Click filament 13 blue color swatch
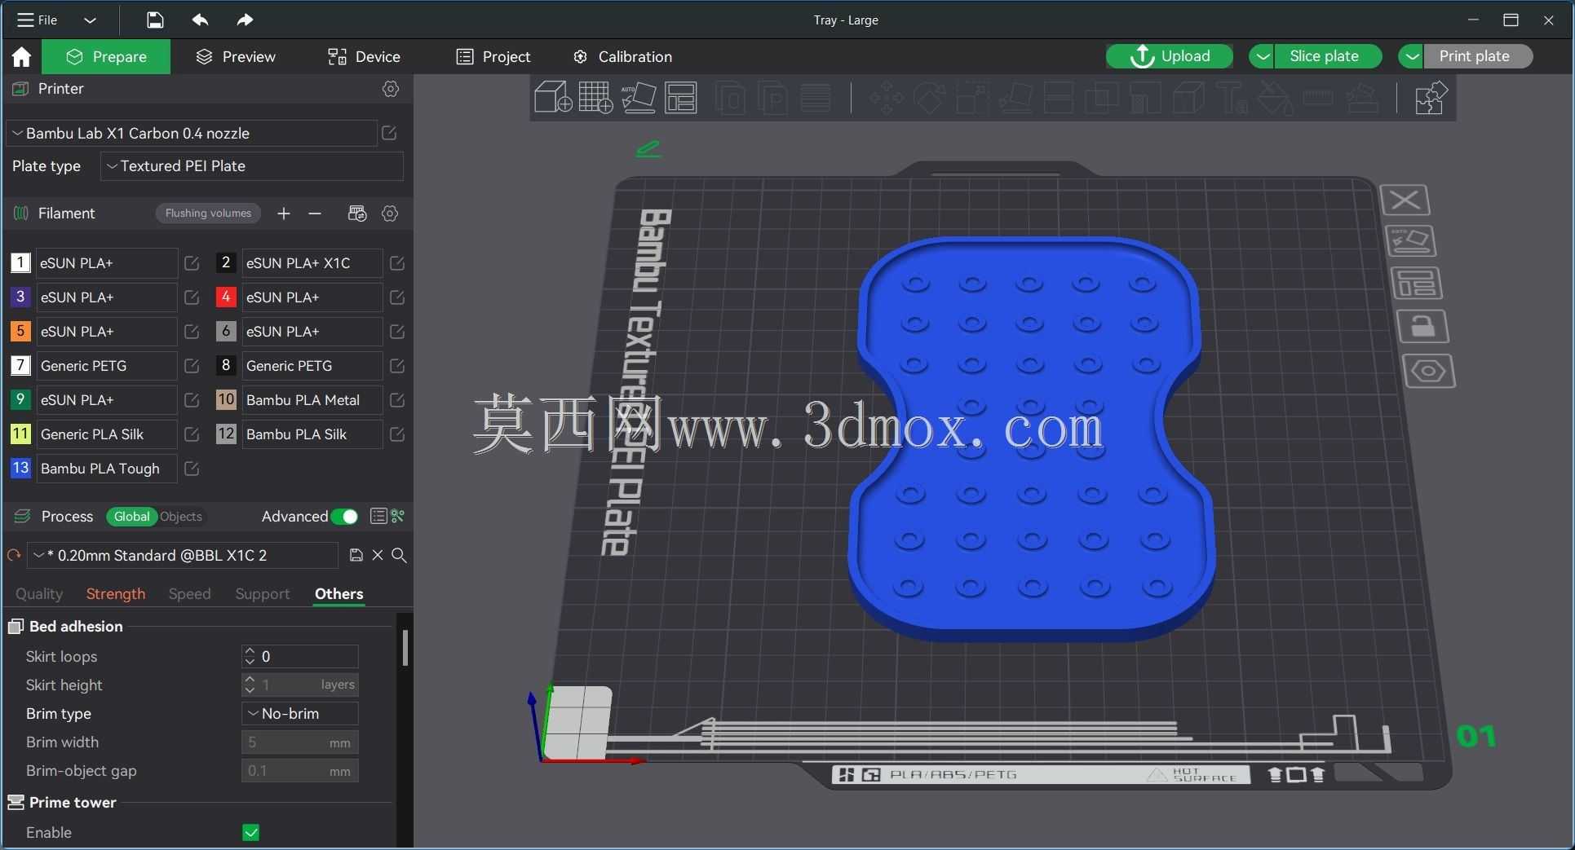The image size is (1575, 850). tap(20, 469)
